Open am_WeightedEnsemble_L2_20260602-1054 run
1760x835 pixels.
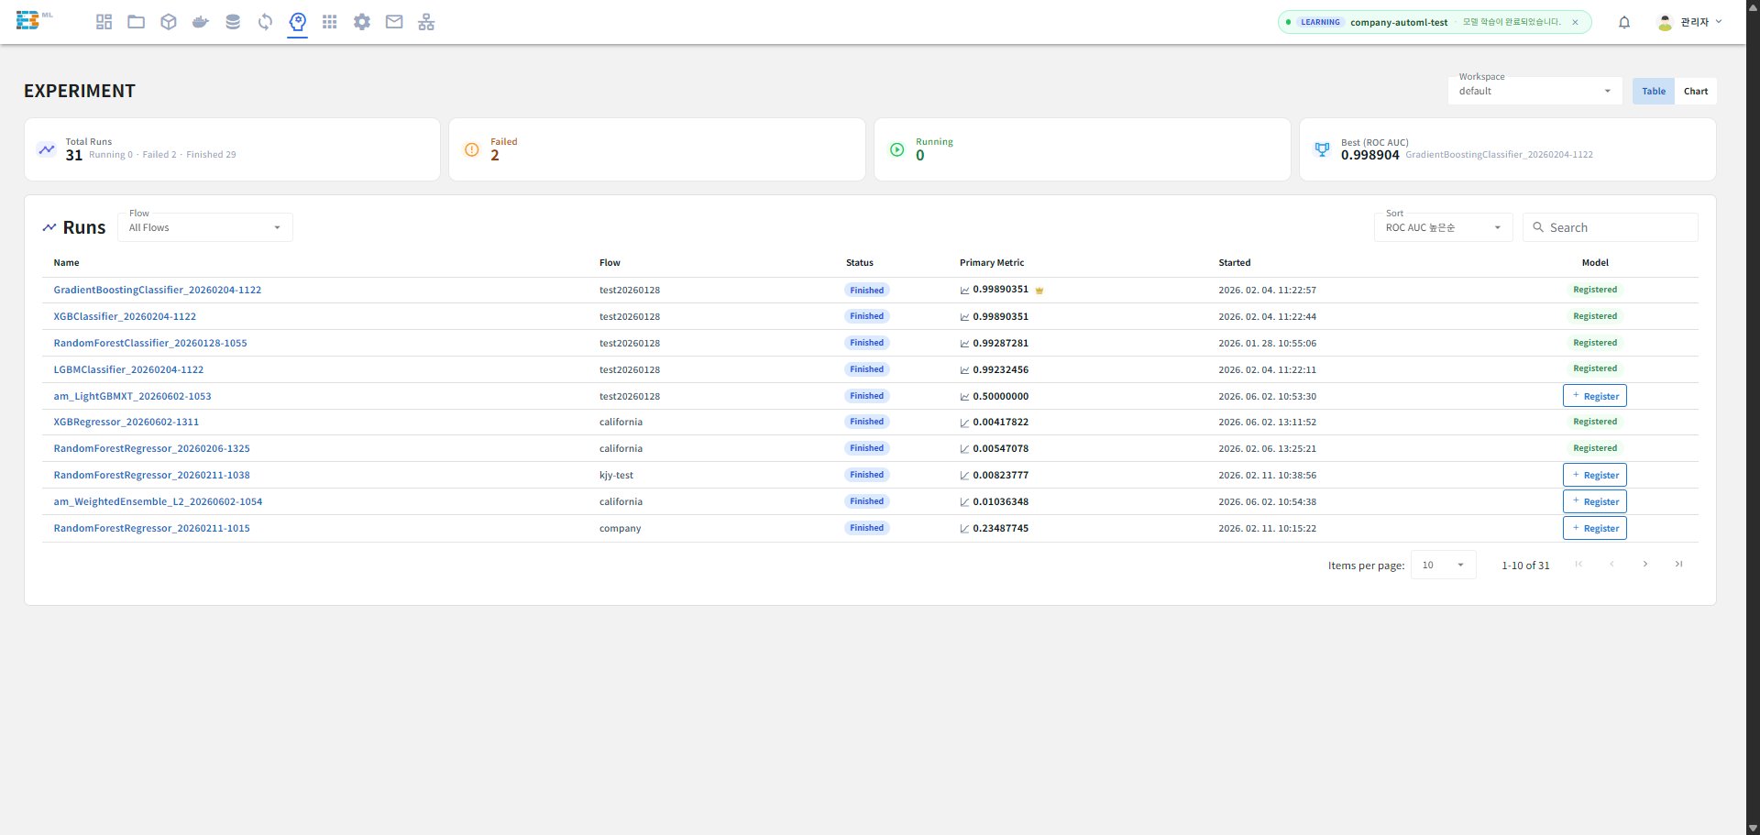coord(158,501)
